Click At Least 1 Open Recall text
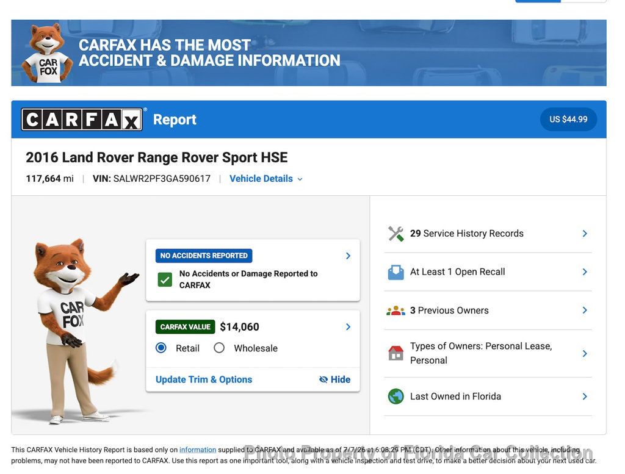This screenshot has width=625, height=474. [458, 272]
